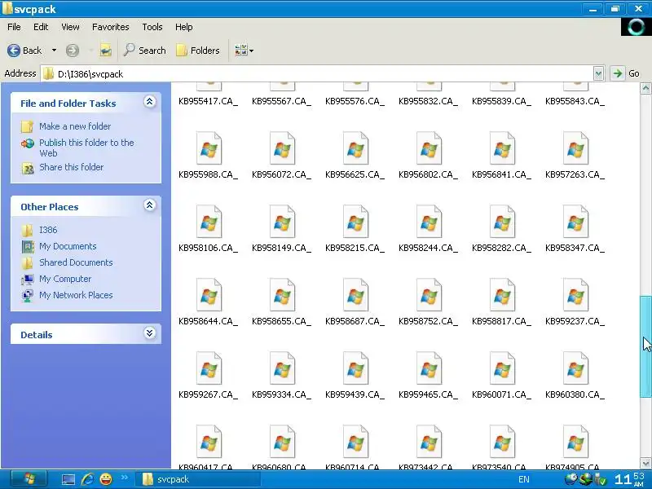Open the Edit menu

click(x=41, y=27)
